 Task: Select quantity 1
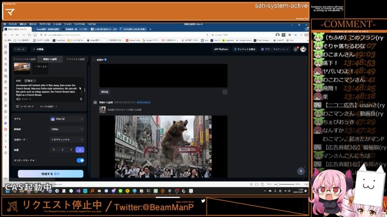[54, 149]
